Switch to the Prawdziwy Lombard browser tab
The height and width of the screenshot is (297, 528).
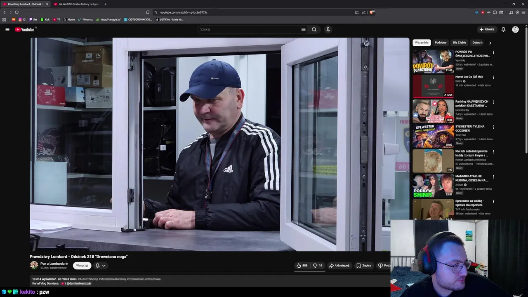[25, 4]
